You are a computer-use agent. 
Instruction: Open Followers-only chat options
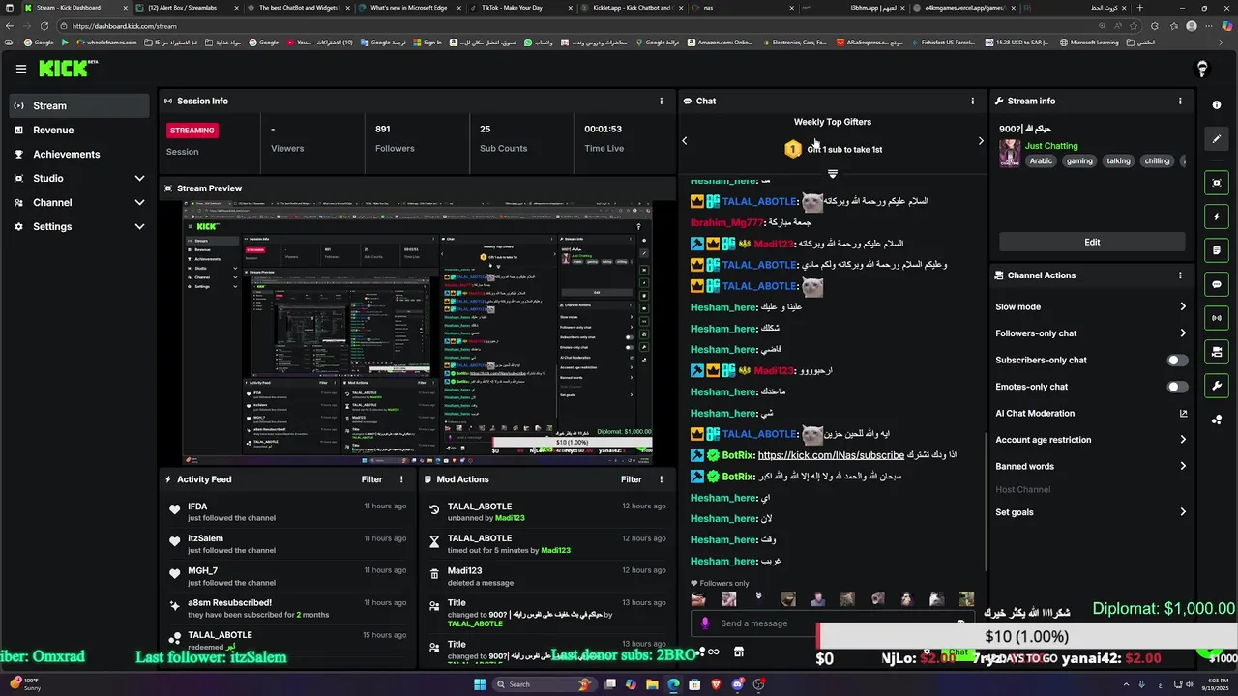point(1091,333)
